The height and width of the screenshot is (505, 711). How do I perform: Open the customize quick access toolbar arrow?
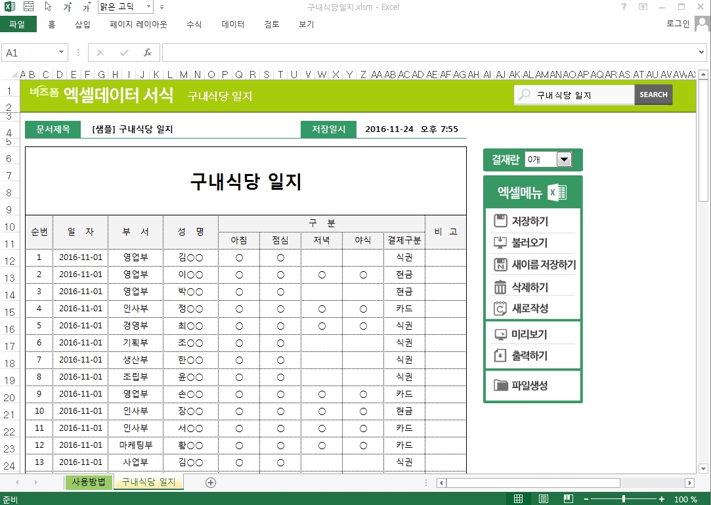(162, 7)
